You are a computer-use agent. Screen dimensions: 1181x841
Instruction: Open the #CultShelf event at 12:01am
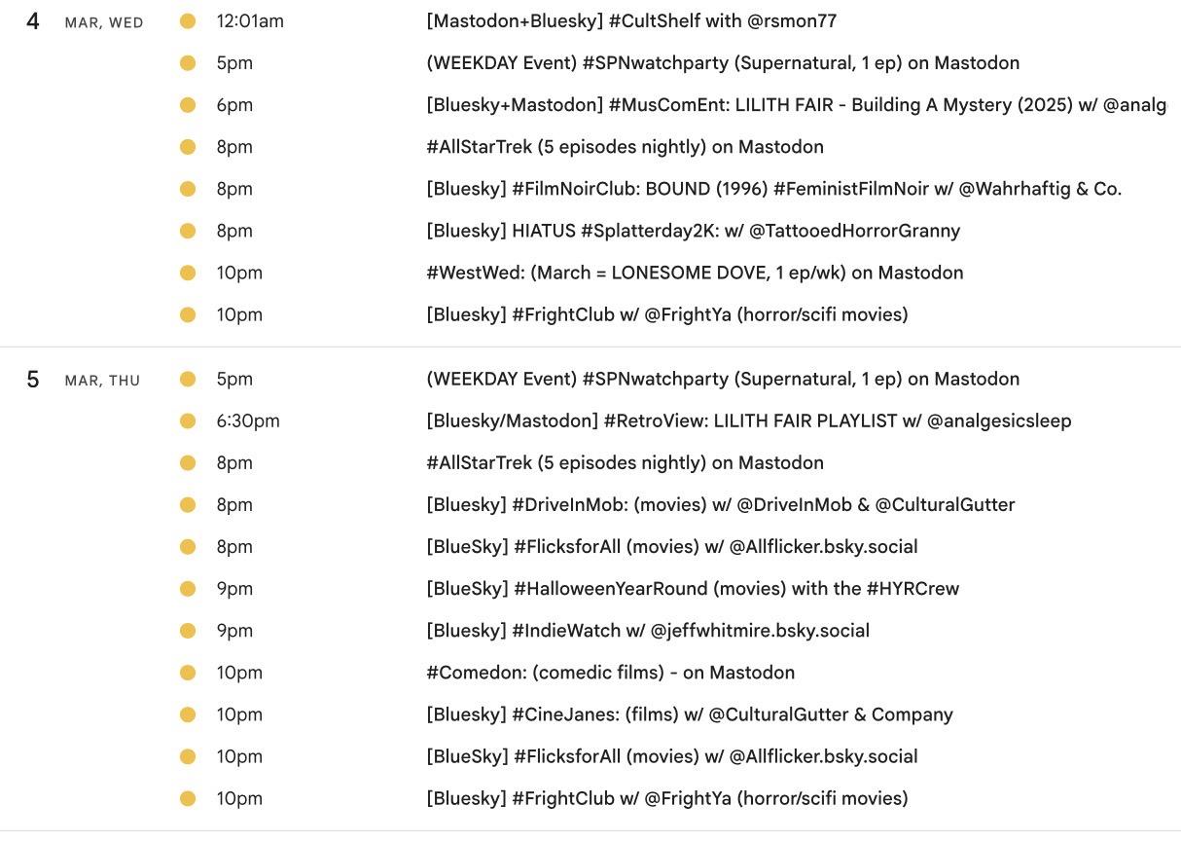[x=630, y=21]
